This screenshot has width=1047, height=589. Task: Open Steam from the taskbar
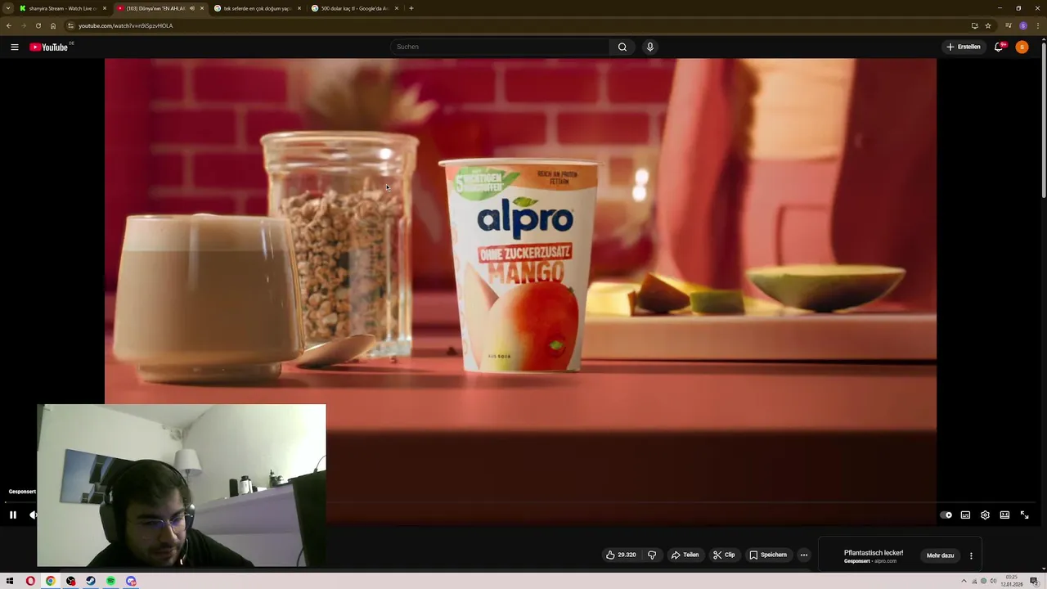click(x=91, y=581)
